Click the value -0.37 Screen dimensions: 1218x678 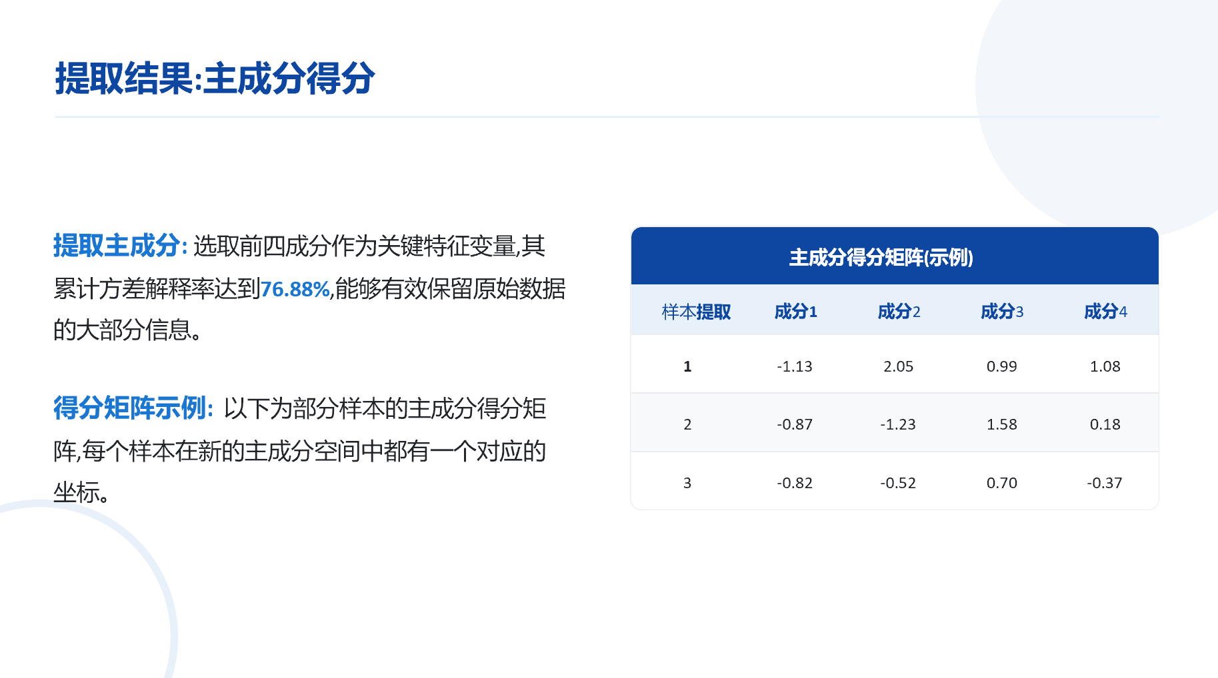coord(1105,483)
